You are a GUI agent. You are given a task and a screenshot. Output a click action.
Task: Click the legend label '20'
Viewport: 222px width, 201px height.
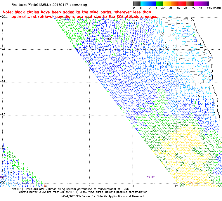tap(163, 8)
